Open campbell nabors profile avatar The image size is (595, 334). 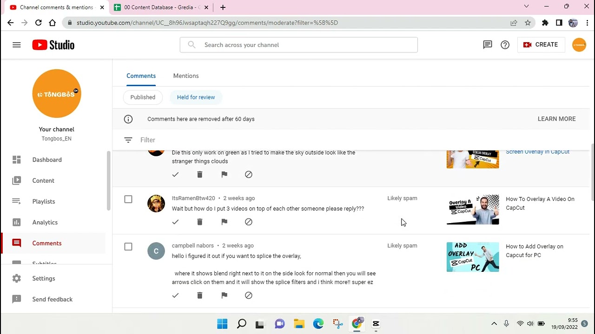[x=156, y=251]
